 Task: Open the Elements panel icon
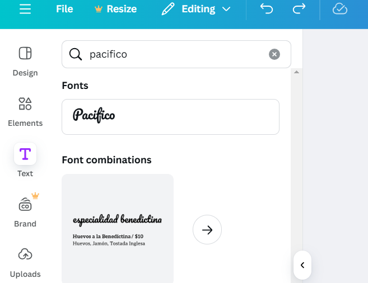coord(25,104)
